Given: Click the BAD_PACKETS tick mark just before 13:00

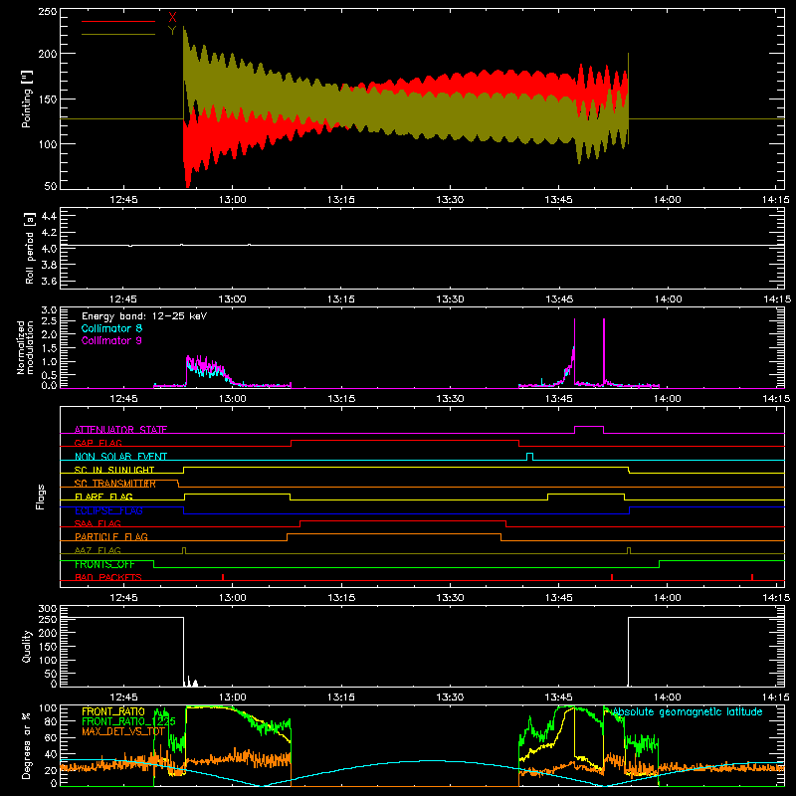Looking at the screenshot, I should point(223,577).
